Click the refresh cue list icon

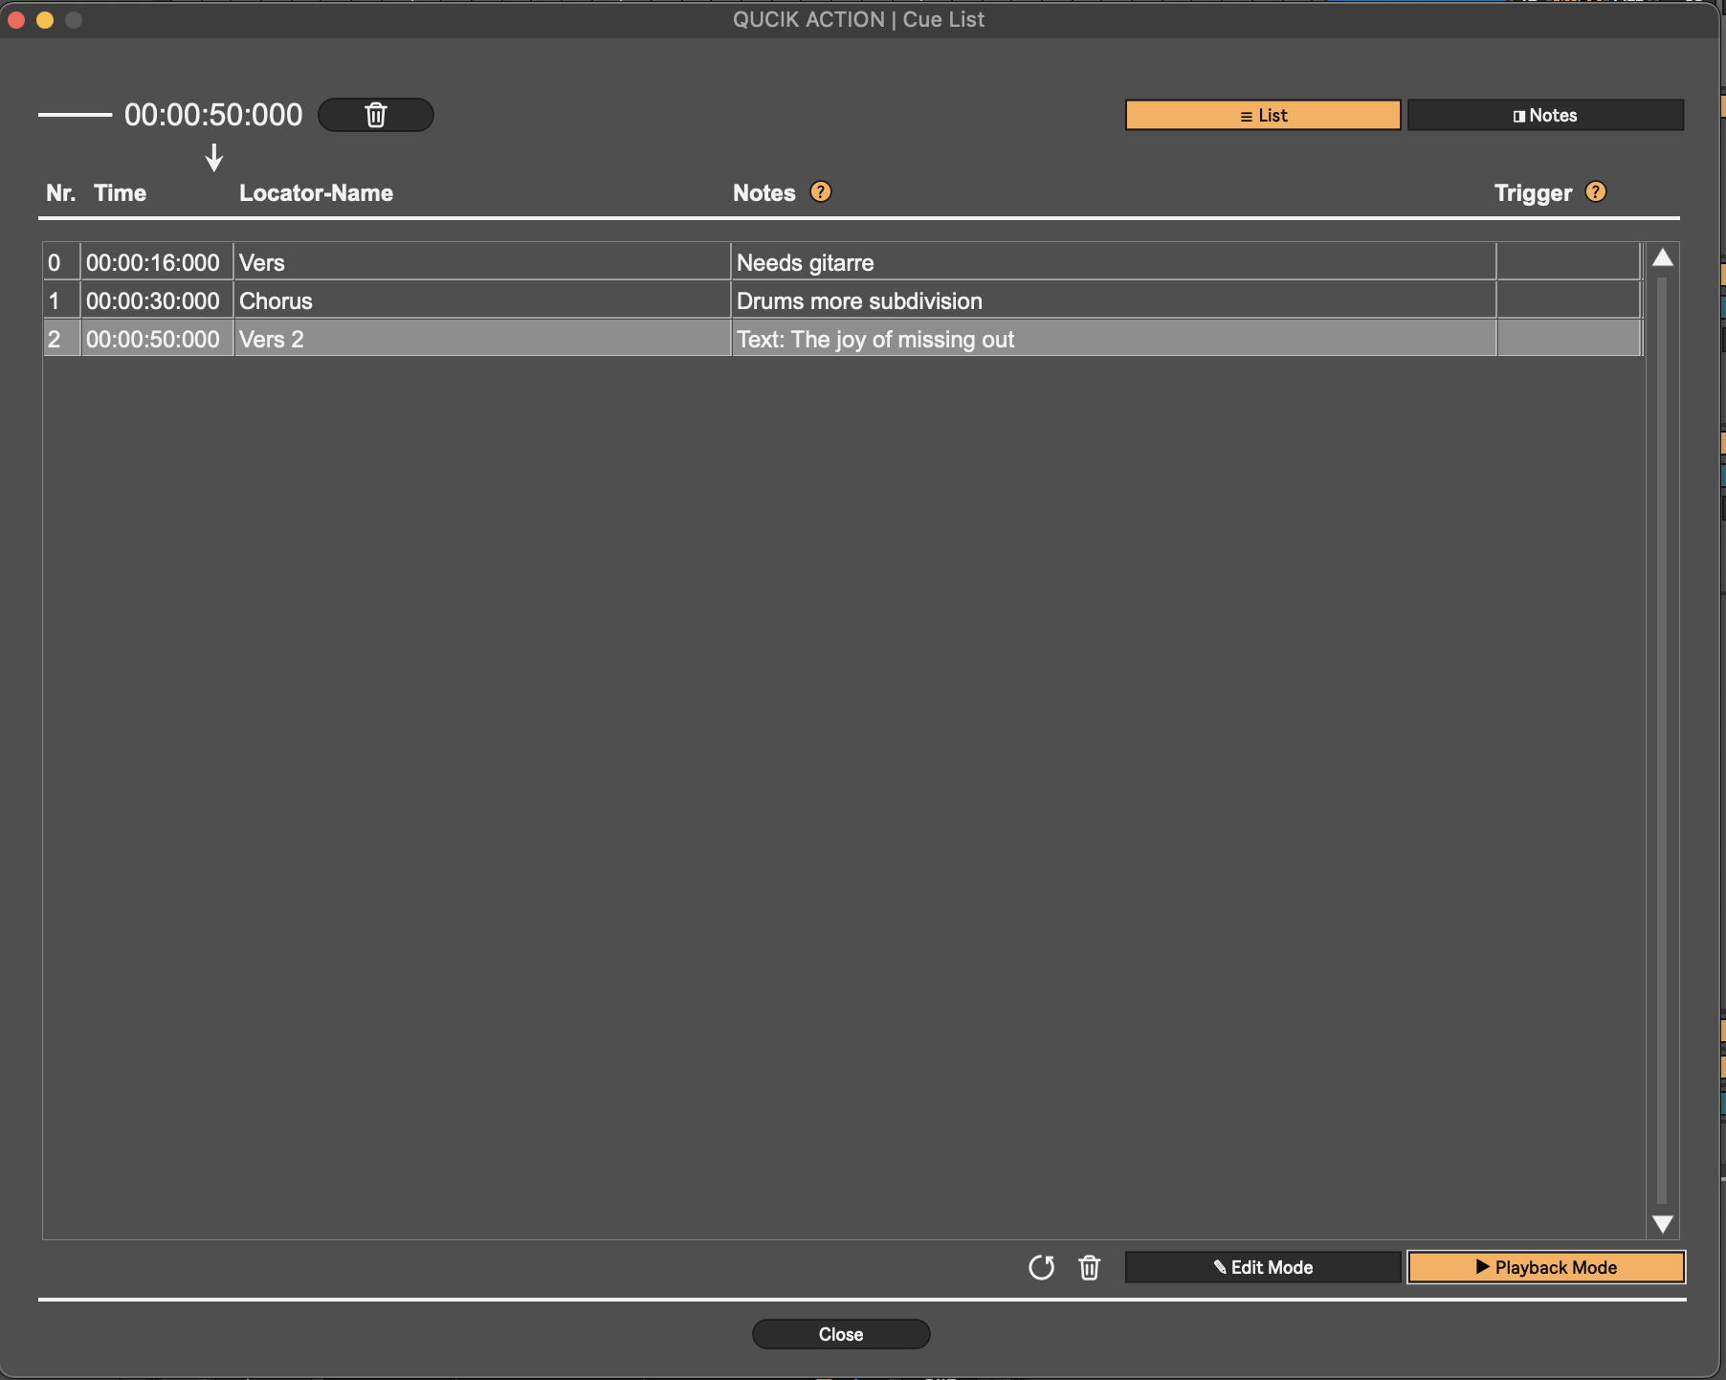point(1041,1267)
